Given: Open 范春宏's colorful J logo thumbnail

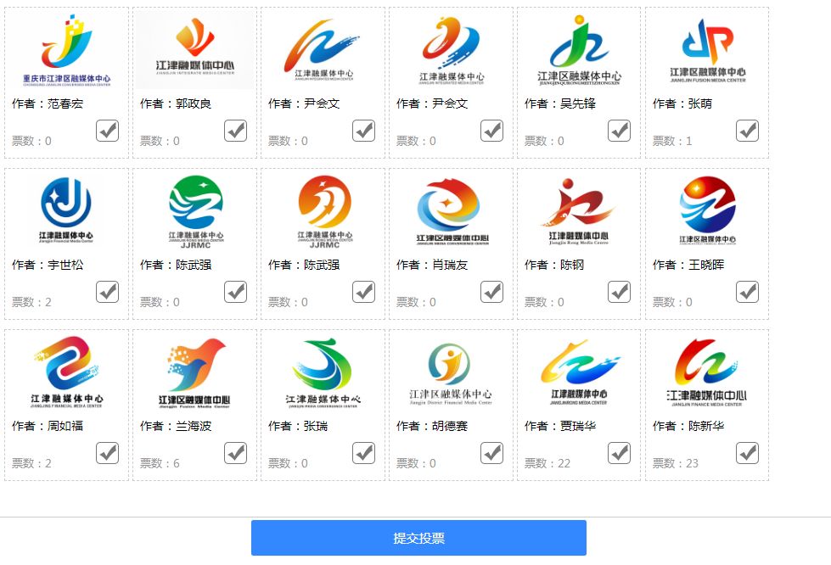Looking at the screenshot, I should (x=67, y=50).
